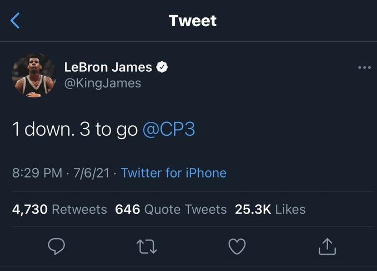Screen dimensions: 377x271
Task: Click the 8:29 PM timestamp
Action: [37, 173]
